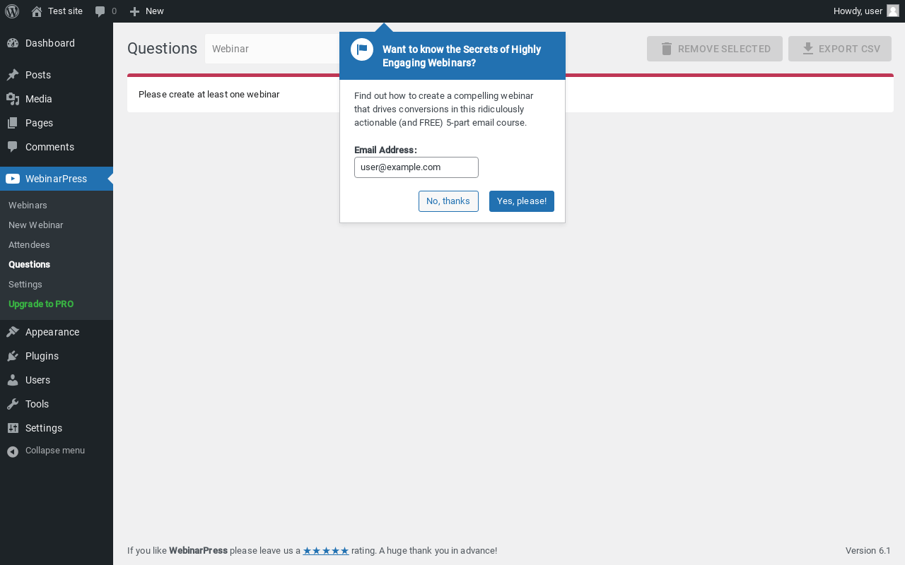Viewport: 905px width, 565px height.
Task: Click the Settings sliders icon in sidebar
Action: (13, 428)
